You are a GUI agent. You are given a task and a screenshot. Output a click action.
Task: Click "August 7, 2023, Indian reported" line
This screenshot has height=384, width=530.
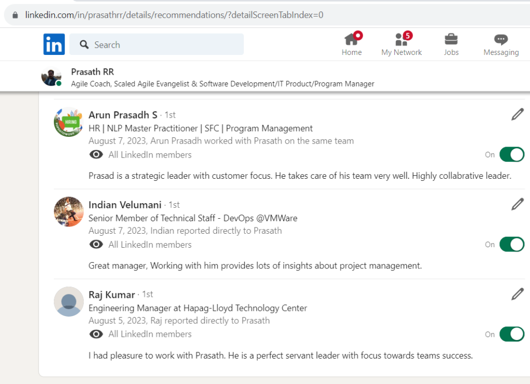click(185, 231)
